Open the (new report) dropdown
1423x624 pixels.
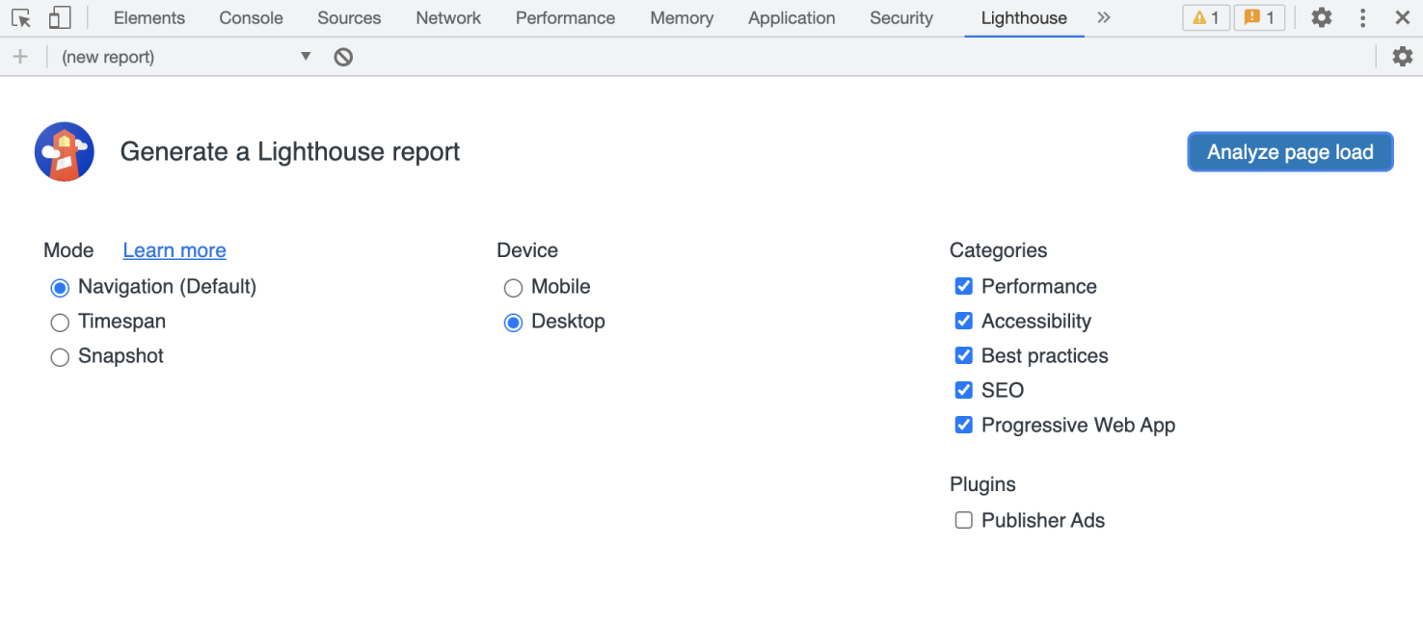pos(306,56)
